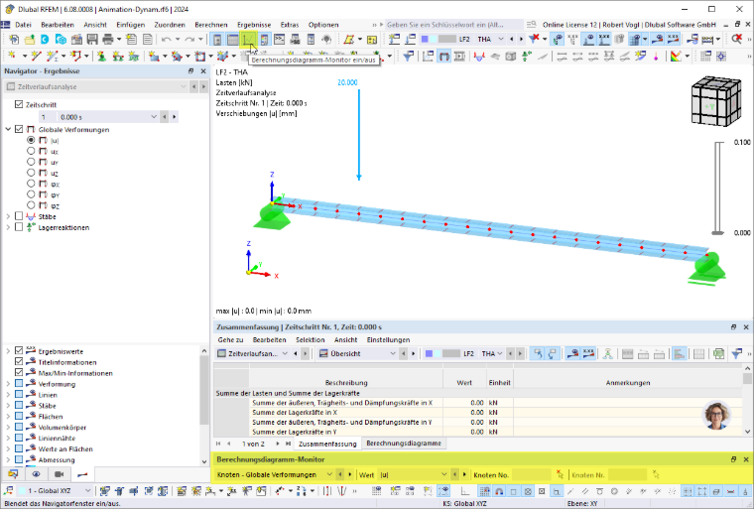This screenshot has width=754, height=509.
Task: Select the ux radio button
Action: tap(31, 151)
